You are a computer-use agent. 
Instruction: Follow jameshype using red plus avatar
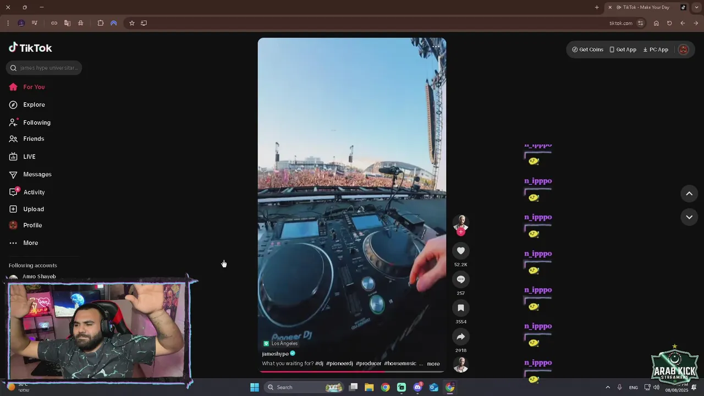click(461, 232)
